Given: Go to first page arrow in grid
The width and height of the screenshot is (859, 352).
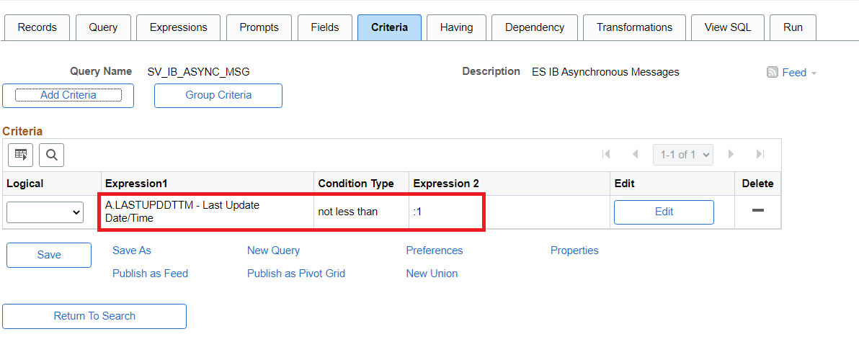Looking at the screenshot, I should pyautogui.click(x=606, y=154).
